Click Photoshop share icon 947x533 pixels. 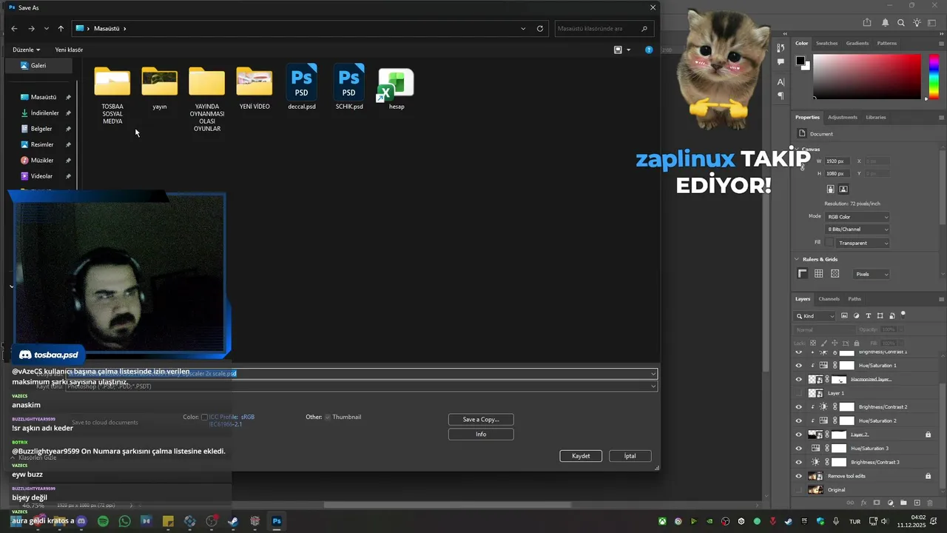pyautogui.click(x=867, y=23)
